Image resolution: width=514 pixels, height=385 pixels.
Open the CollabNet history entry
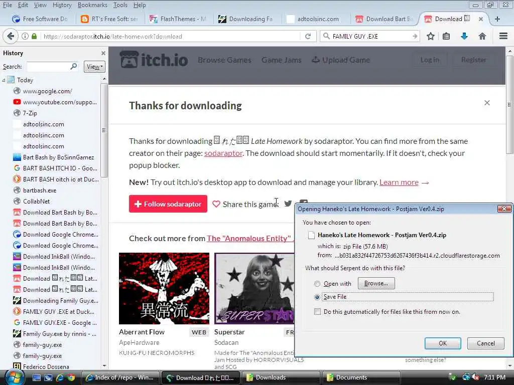36,202
